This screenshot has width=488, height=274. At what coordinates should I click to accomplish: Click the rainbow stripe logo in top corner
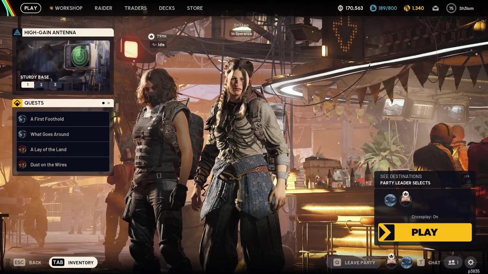tap(8, 8)
